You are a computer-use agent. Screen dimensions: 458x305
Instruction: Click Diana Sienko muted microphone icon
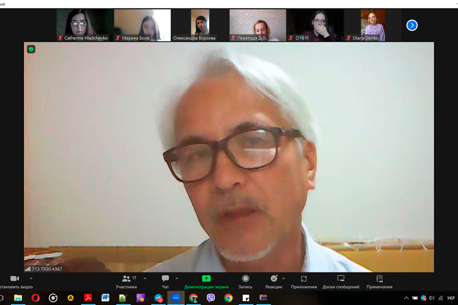[x=349, y=38]
